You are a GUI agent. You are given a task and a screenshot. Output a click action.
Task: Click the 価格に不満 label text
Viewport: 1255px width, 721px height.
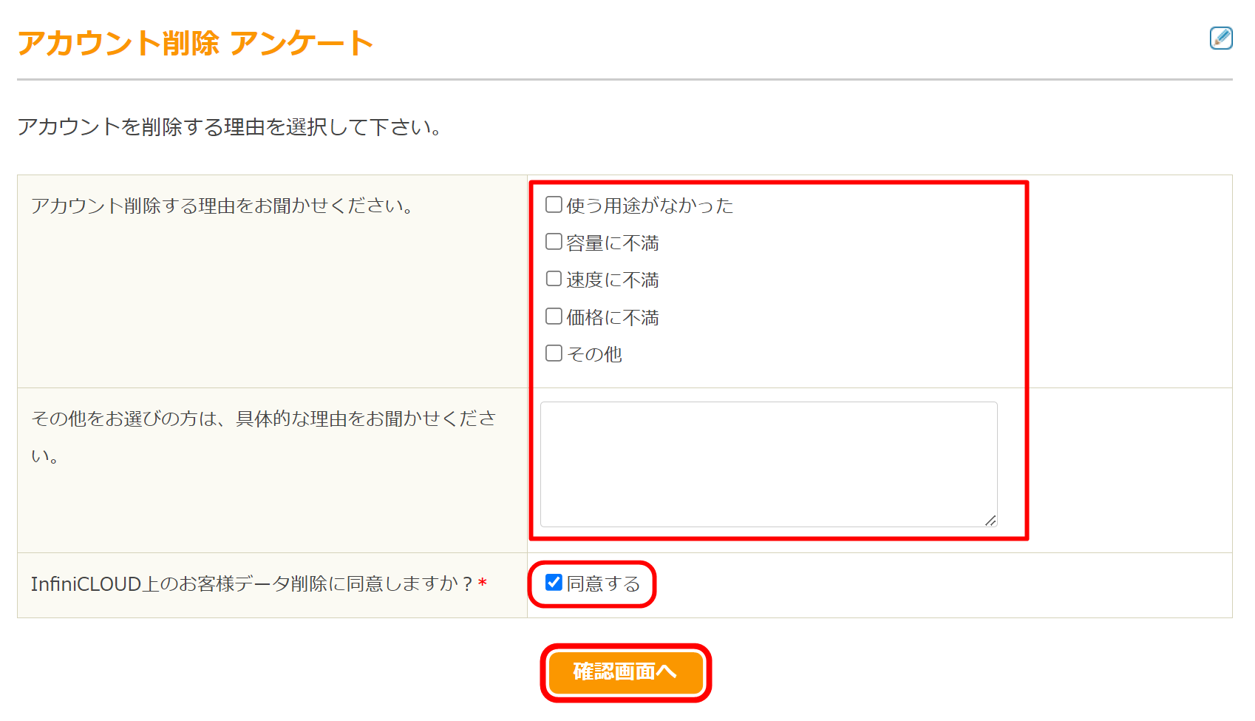(612, 317)
